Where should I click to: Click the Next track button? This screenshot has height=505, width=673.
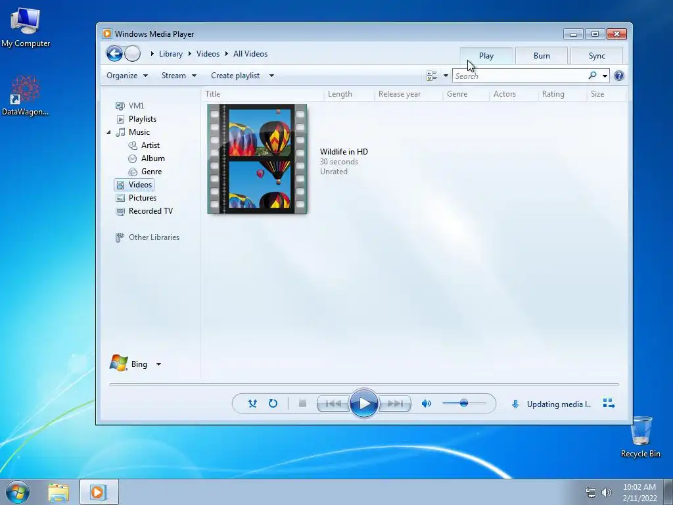point(395,404)
